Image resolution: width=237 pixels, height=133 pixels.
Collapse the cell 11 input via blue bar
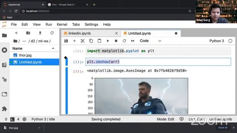(67, 62)
